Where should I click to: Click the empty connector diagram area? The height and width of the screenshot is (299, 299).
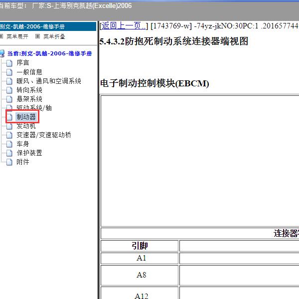200,161
